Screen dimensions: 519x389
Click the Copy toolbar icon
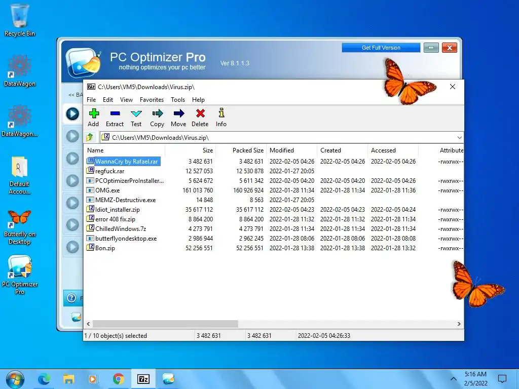pos(158,114)
